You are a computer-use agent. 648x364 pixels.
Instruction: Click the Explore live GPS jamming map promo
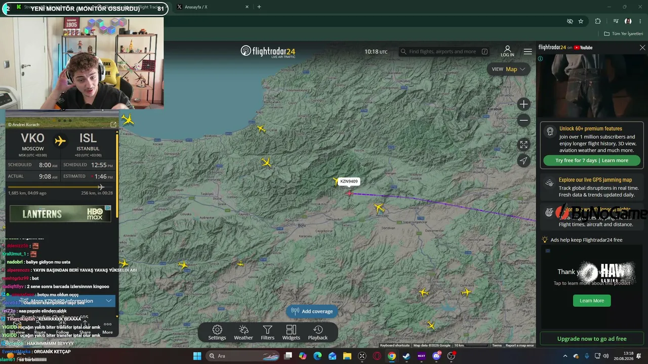pos(592,187)
